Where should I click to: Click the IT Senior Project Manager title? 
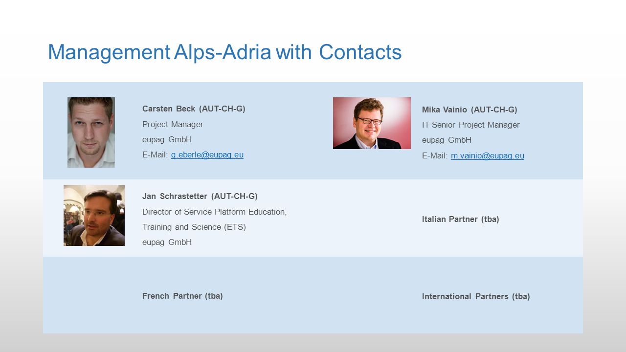click(x=471, y=125)
